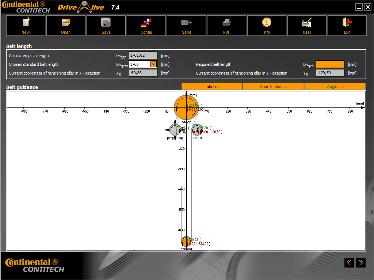Select the right gray idler pulley
Image resolution: width=374 pixels, height=280 pixels.
(197, 129)
